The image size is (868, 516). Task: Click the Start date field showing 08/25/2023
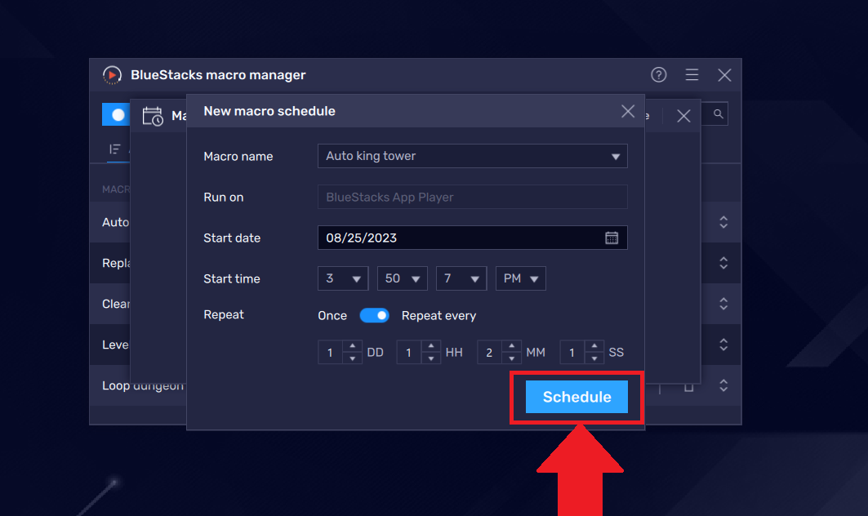pos(472,238)
